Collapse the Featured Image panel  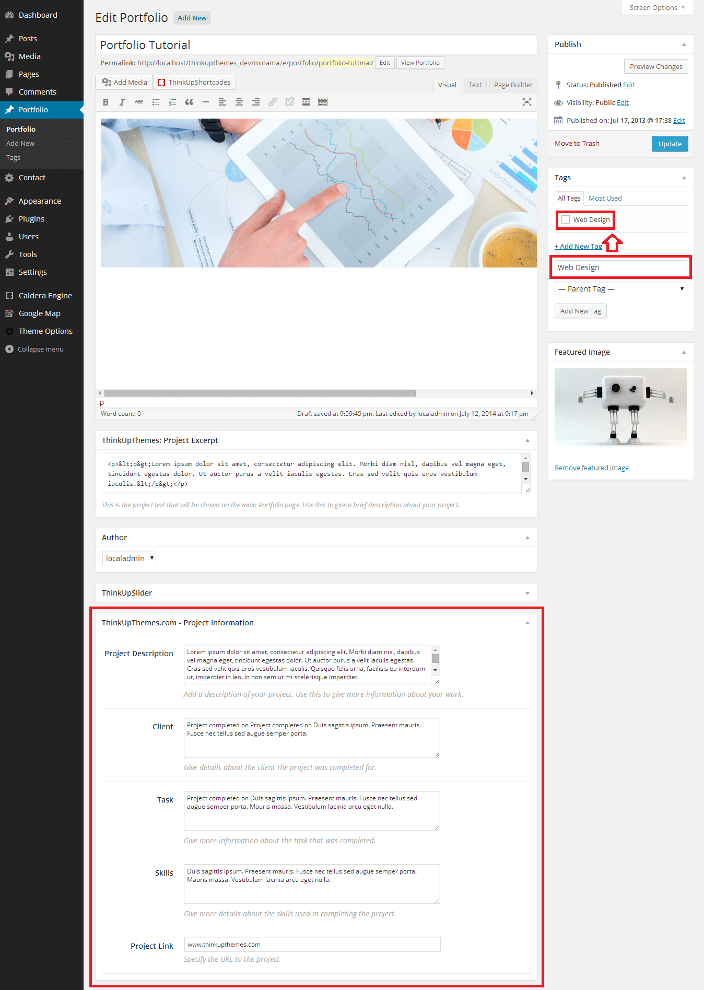684,352
